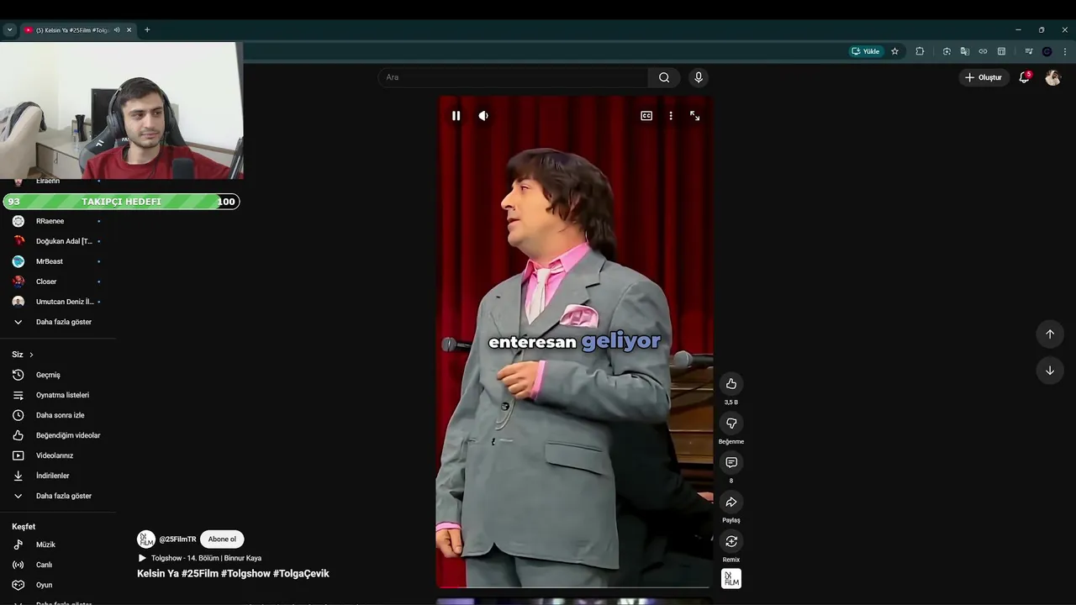This screenshot has height=605, width=1076.
Task: Toggle closed captions on the Short
Action: [646, 116]
